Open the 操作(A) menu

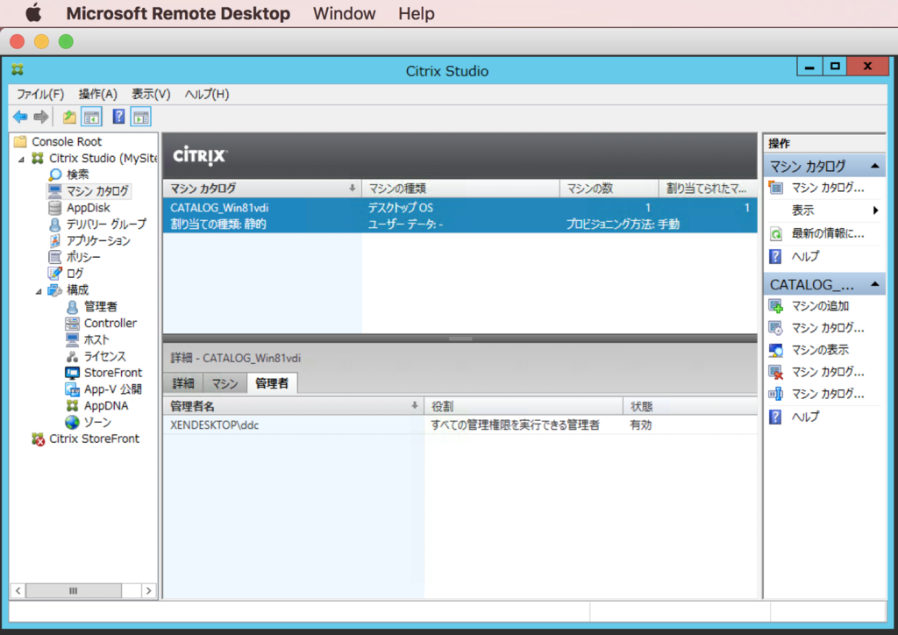(x=98, y=94)
